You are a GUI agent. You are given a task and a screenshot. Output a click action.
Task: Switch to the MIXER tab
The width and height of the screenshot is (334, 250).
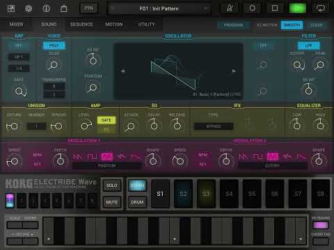click(x=16, y=24)
